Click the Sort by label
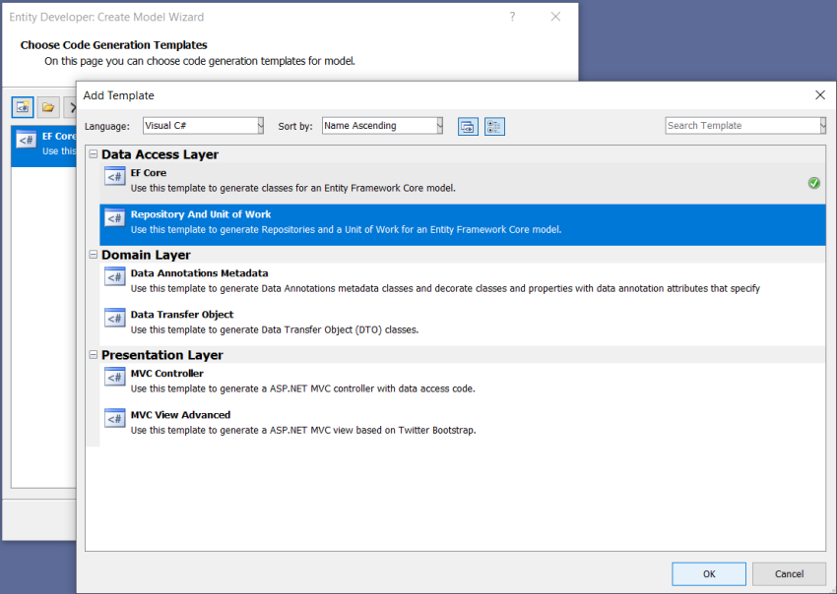 tap(295, 126)
